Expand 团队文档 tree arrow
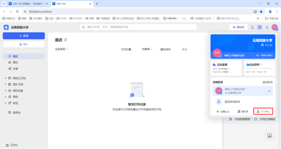 coord(6,84)
